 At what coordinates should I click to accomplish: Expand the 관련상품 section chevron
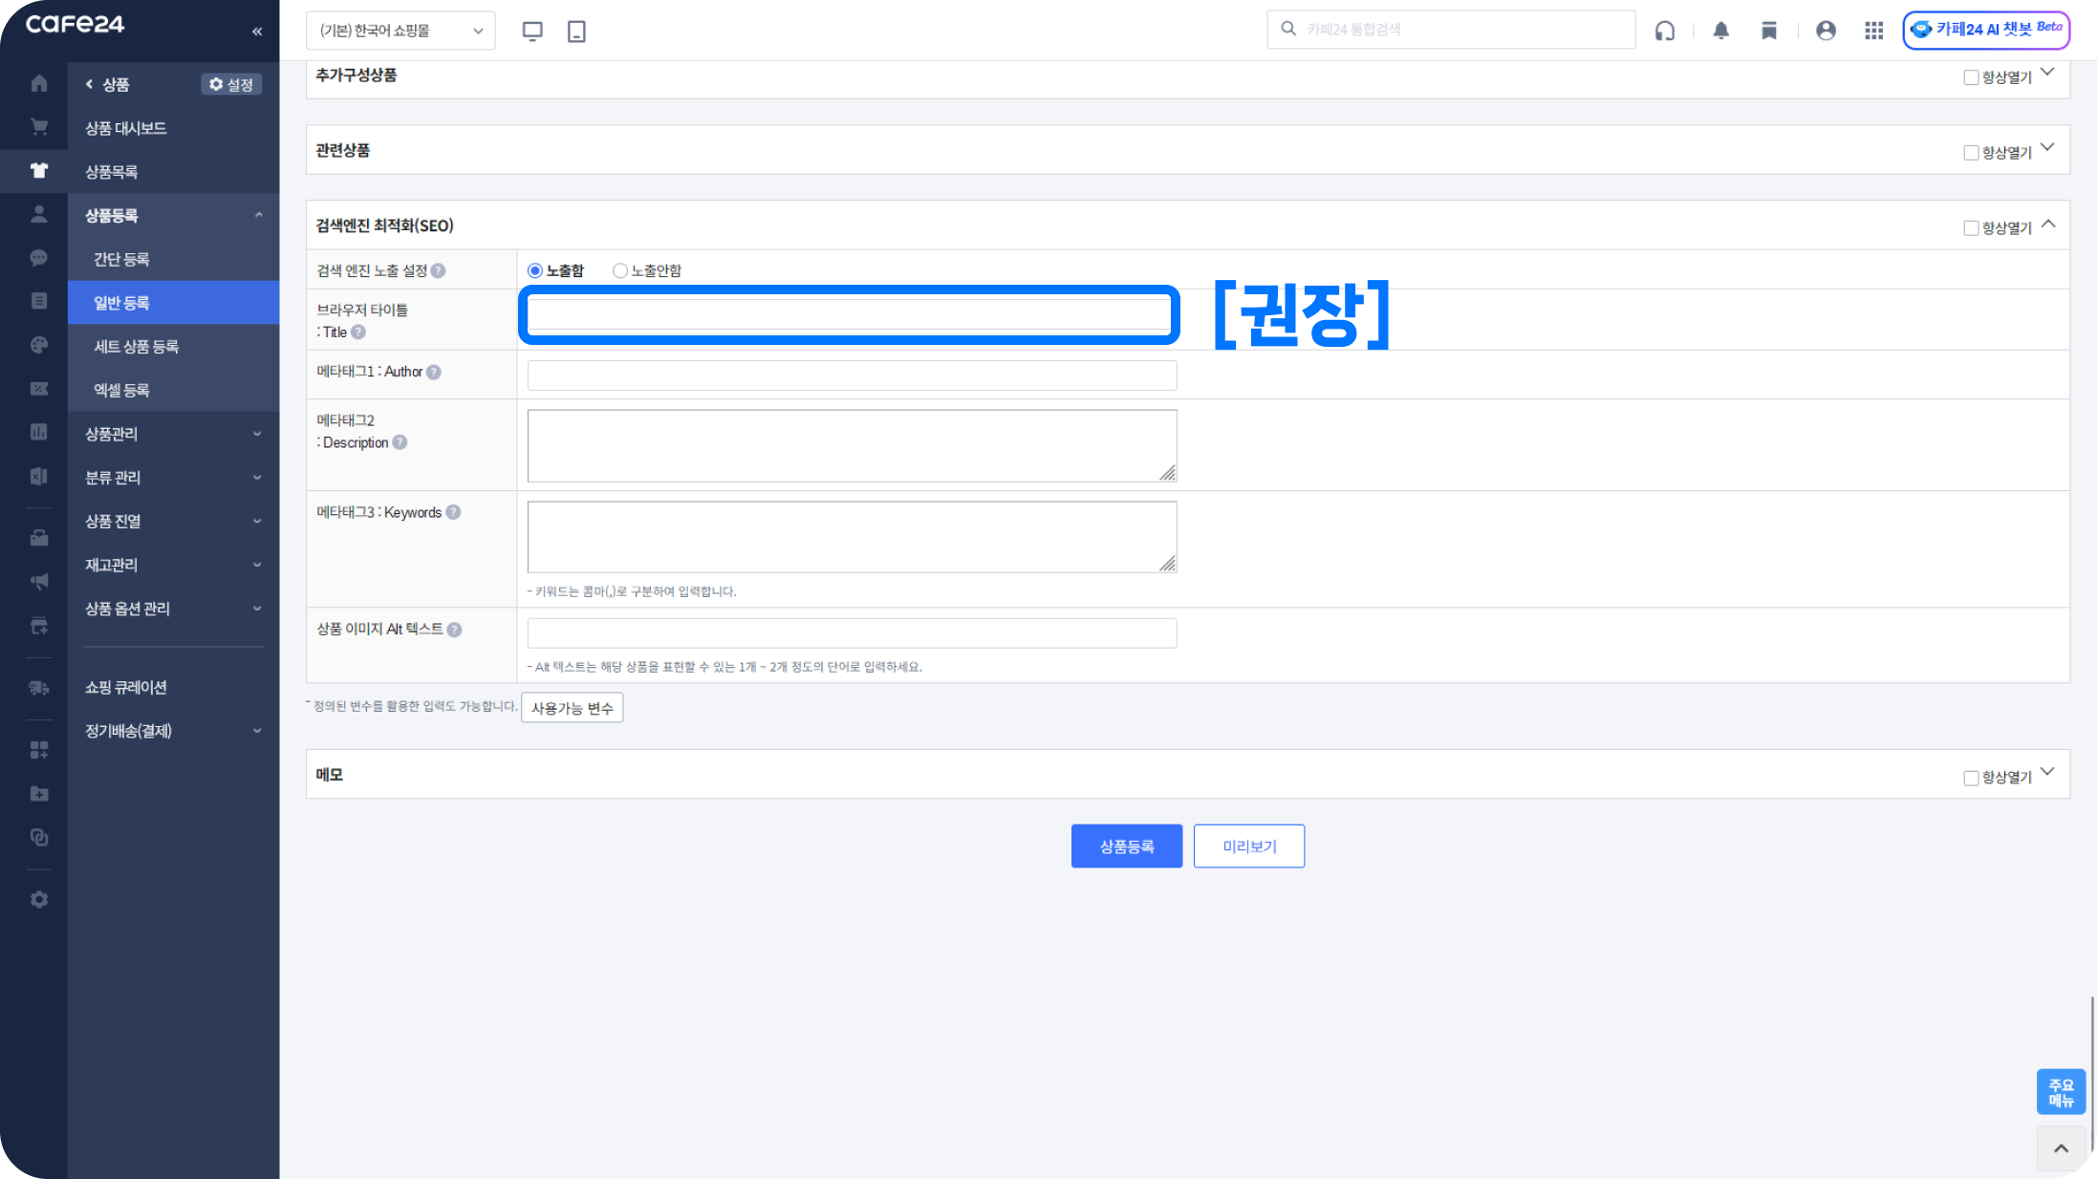pos(2047,148)
